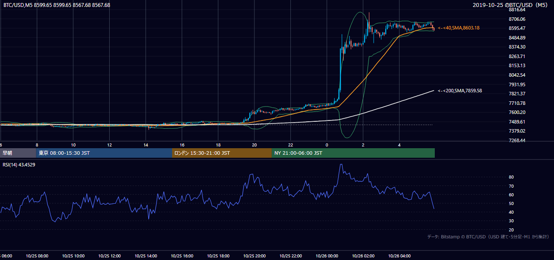Click RSI axis level 60
The height and width of the screenshot is (260, 554).
512,195
